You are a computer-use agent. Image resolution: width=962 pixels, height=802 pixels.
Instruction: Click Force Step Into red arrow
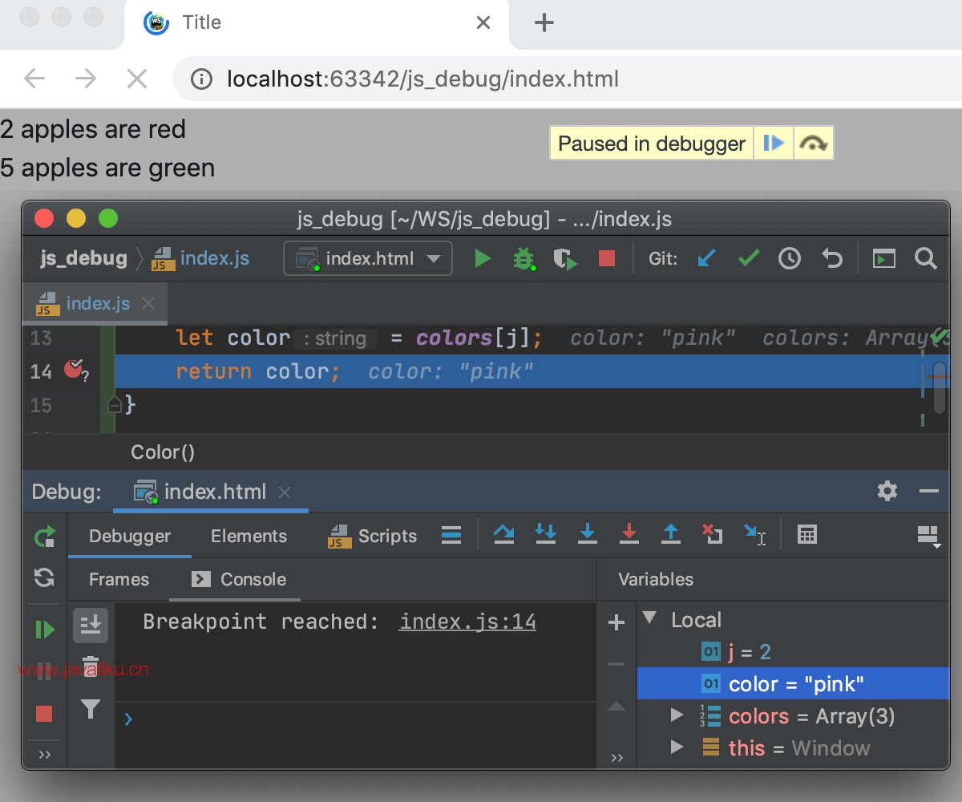(629, 534)
